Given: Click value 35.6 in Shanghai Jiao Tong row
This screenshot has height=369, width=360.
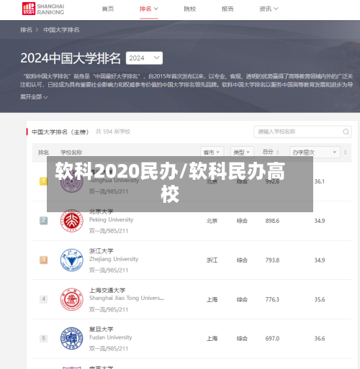Looking at the screenshot, I should (320, 299).
